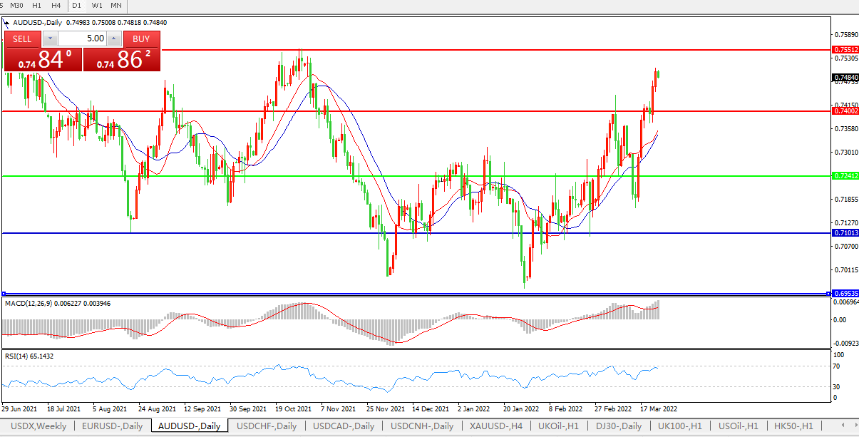
Task: Increase trade volume with the up arrow
Action: point(114,38)
